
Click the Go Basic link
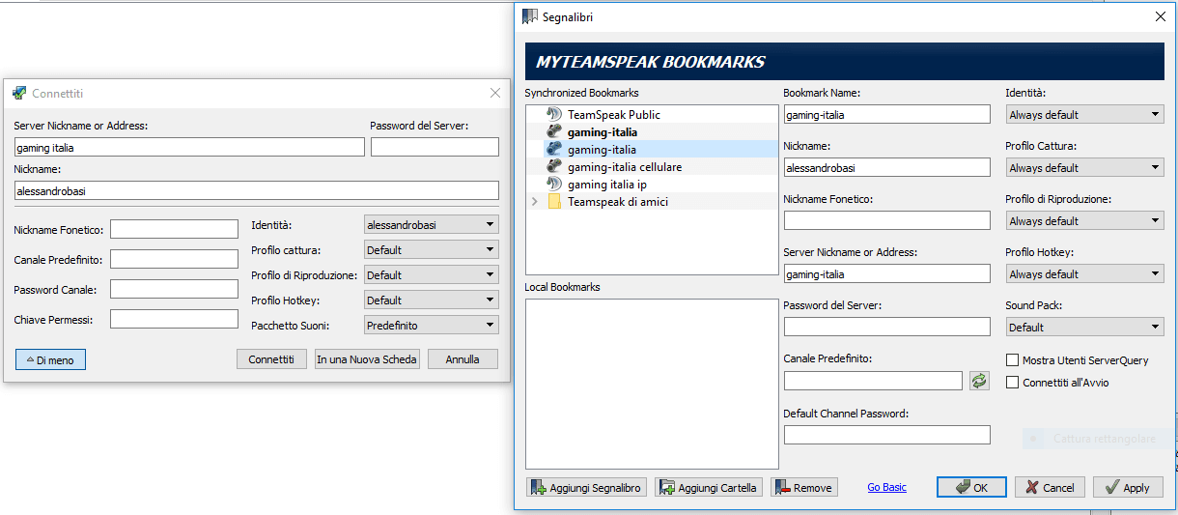pos(886,487)
